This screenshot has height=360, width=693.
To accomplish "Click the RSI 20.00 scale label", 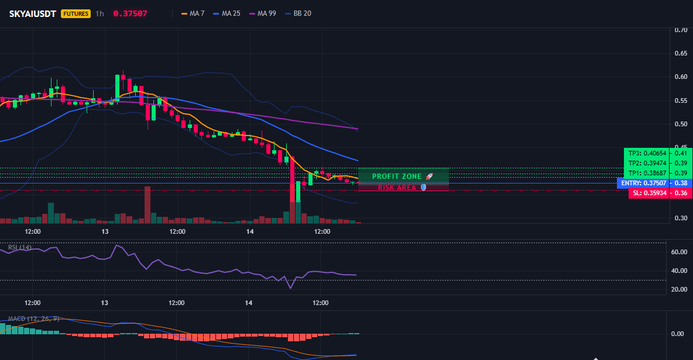I will 679,289.
